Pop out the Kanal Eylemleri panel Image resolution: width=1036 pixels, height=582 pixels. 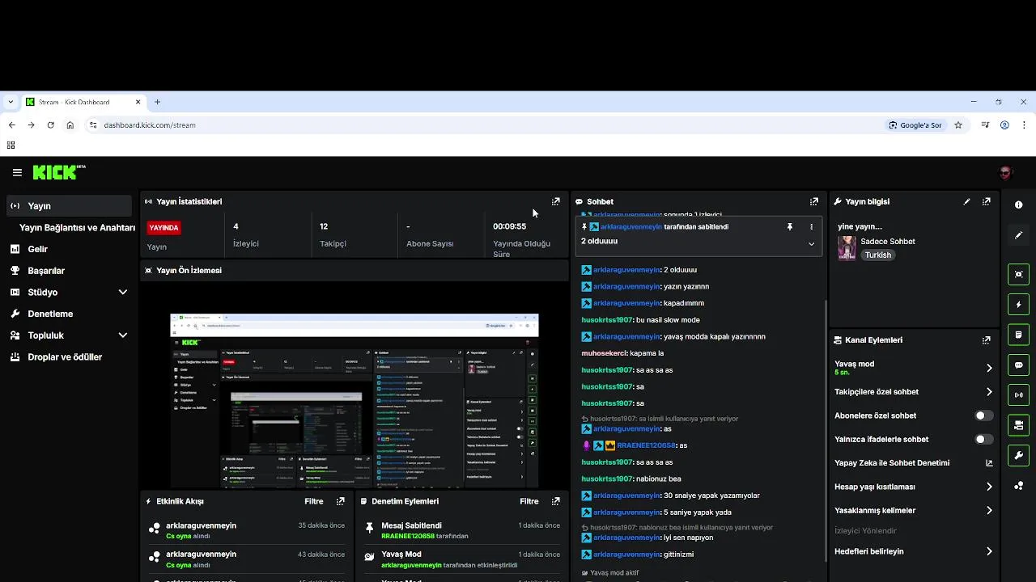pos(987,340)
